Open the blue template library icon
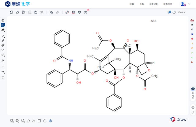 (x=50, y=121)
